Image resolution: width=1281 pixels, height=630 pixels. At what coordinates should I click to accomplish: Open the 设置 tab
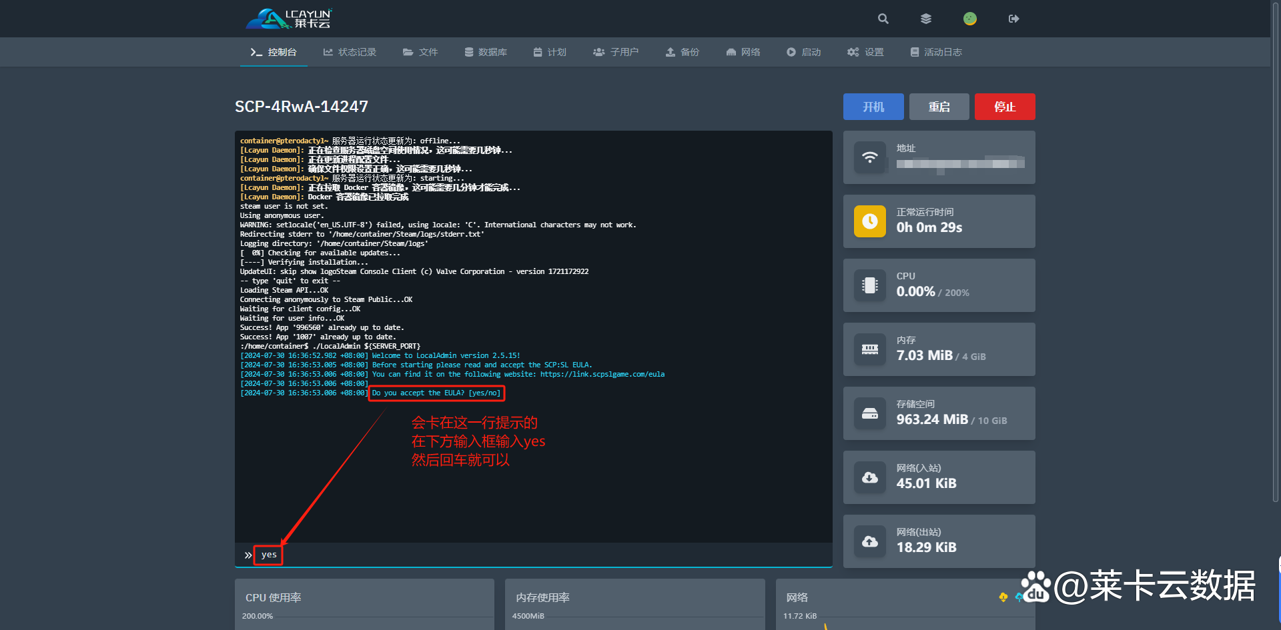(865, 52)
